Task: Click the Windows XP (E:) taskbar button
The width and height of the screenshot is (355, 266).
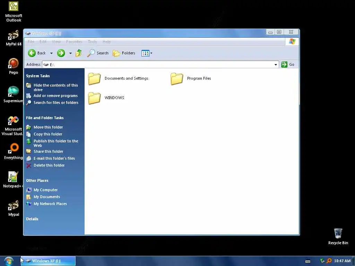Action: 48,261
